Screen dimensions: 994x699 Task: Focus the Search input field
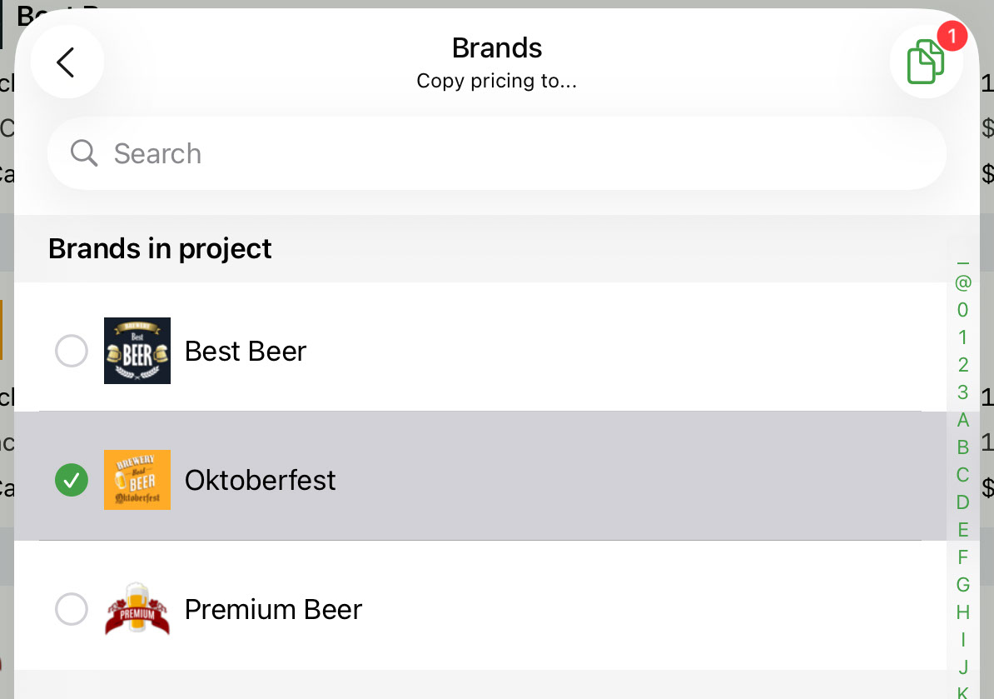click(x=496, y=153)
